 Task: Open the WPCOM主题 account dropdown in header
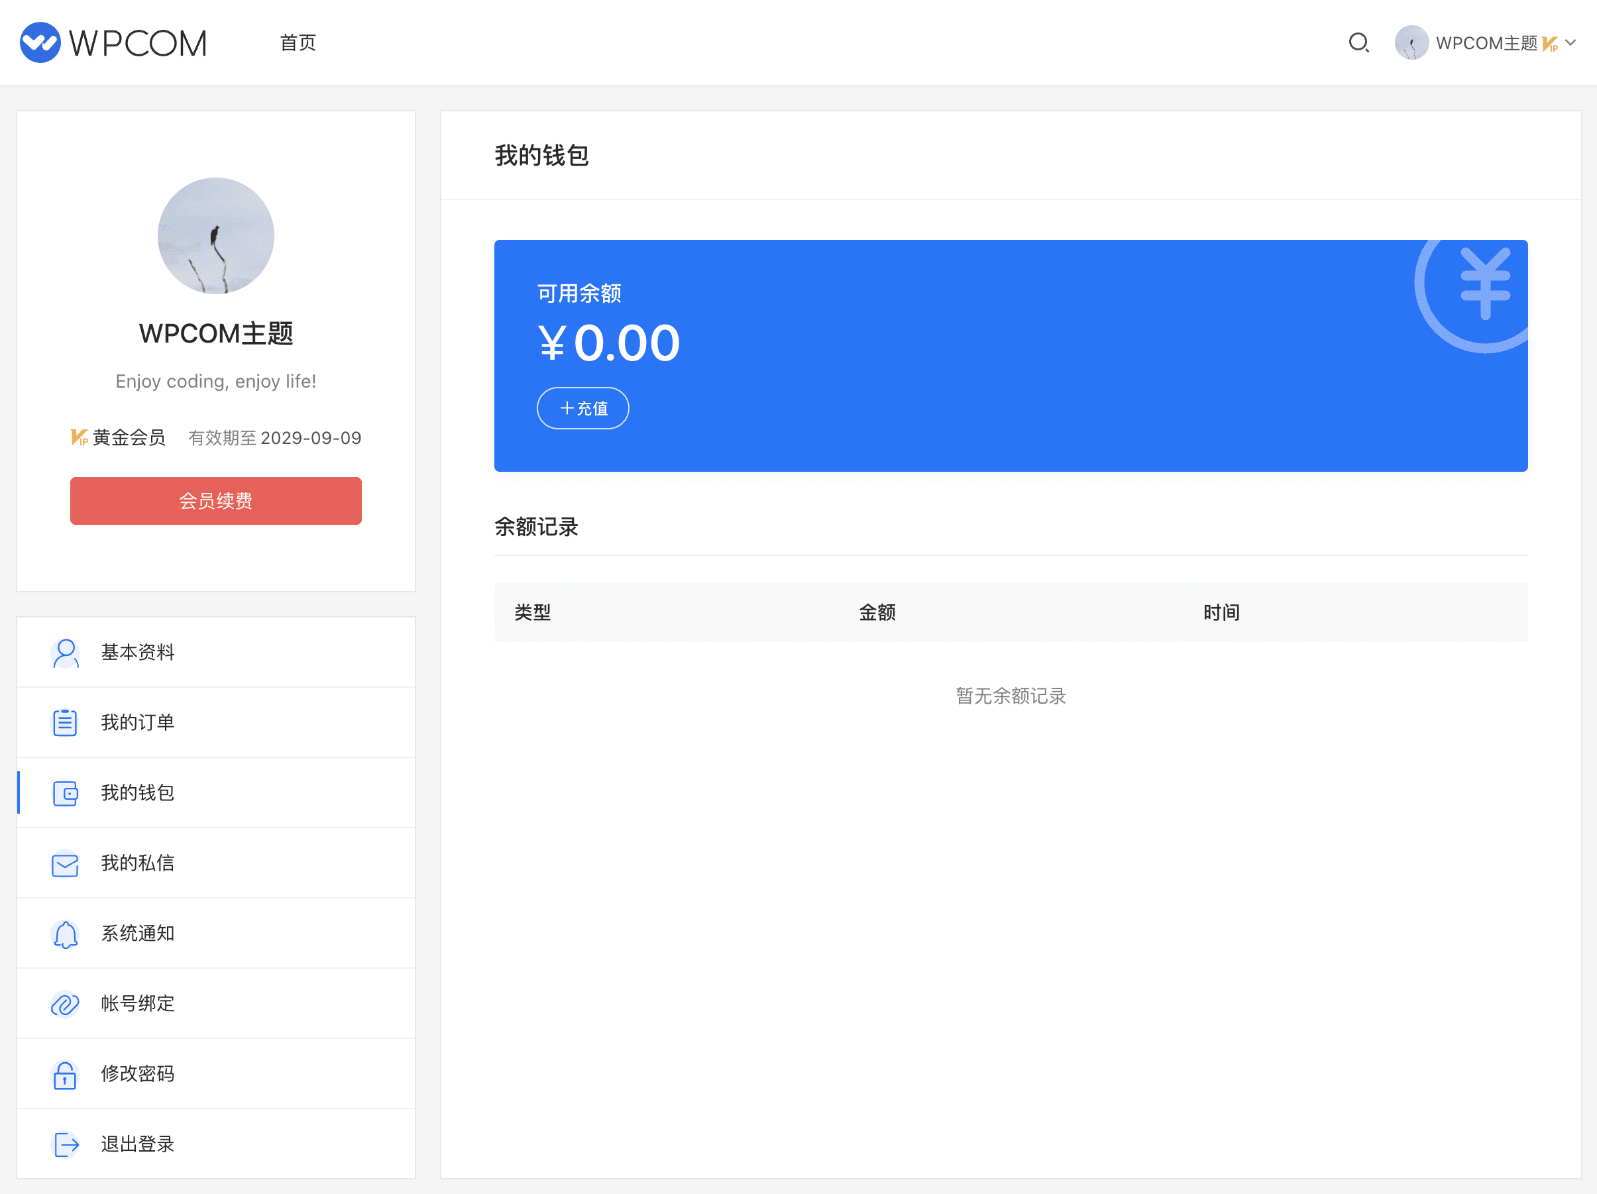(x=1486, y=43)
